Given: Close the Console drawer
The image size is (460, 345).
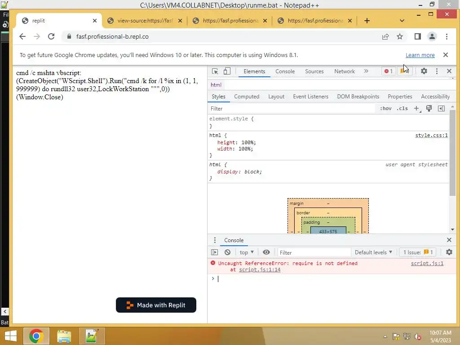Looking at the screenshot, I should pos(449,240).
